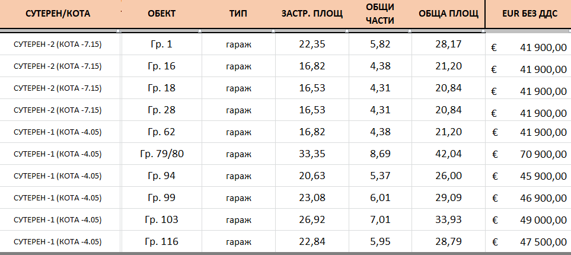Select the ЗАСТР. ПЛОЩ header
This screenshot has height=255, width=571.
312,14
